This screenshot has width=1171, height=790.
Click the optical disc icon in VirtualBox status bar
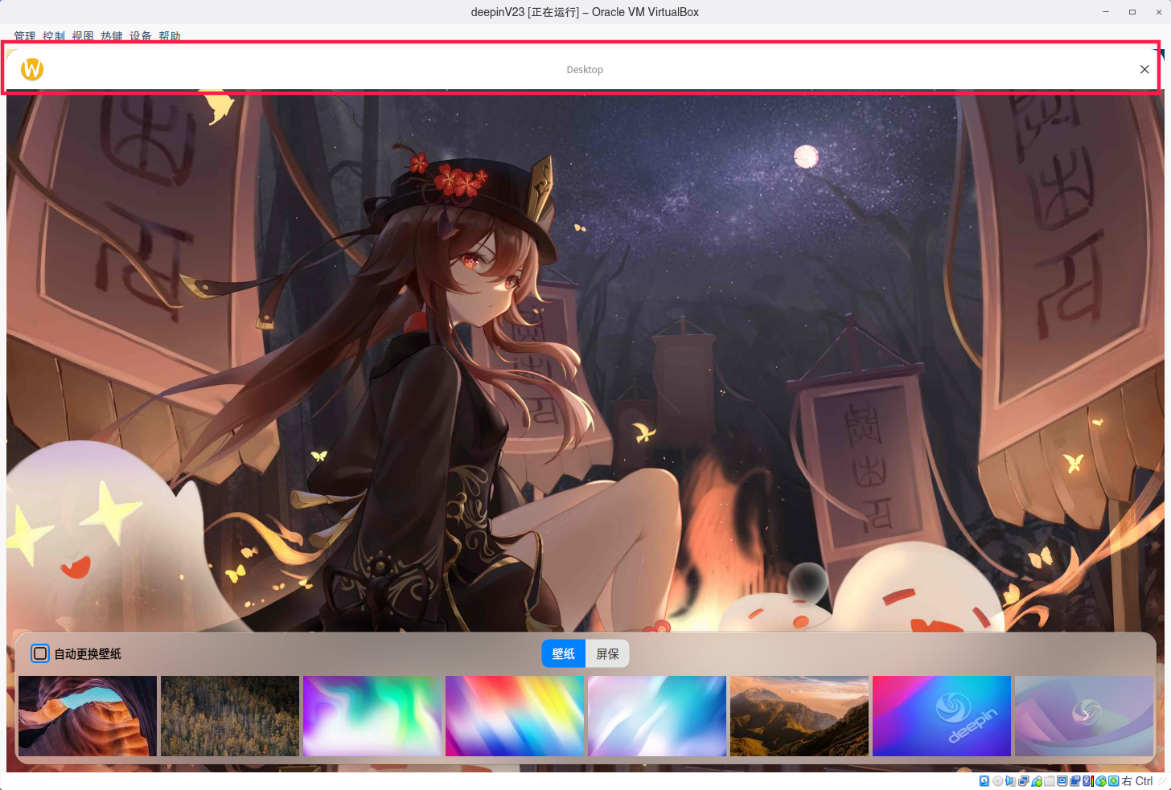tap(997, 780)
